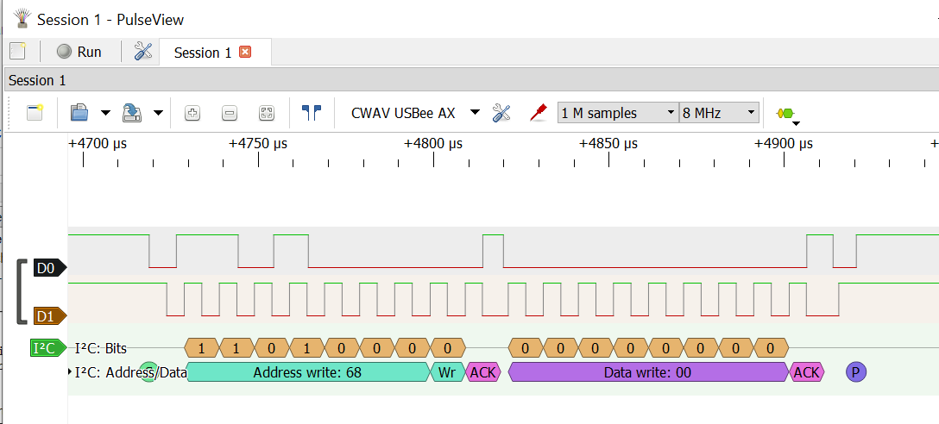Image resolution: width=939 pixels, height=424 pixels.
Task: Click the ACK annotation after Wr
Action: point(482,372)
